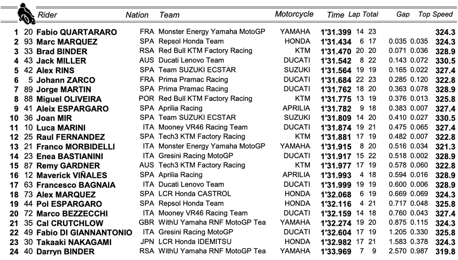Click Francesco BAGNAIA's row name
458x260 pixels.
click(76, 185)
